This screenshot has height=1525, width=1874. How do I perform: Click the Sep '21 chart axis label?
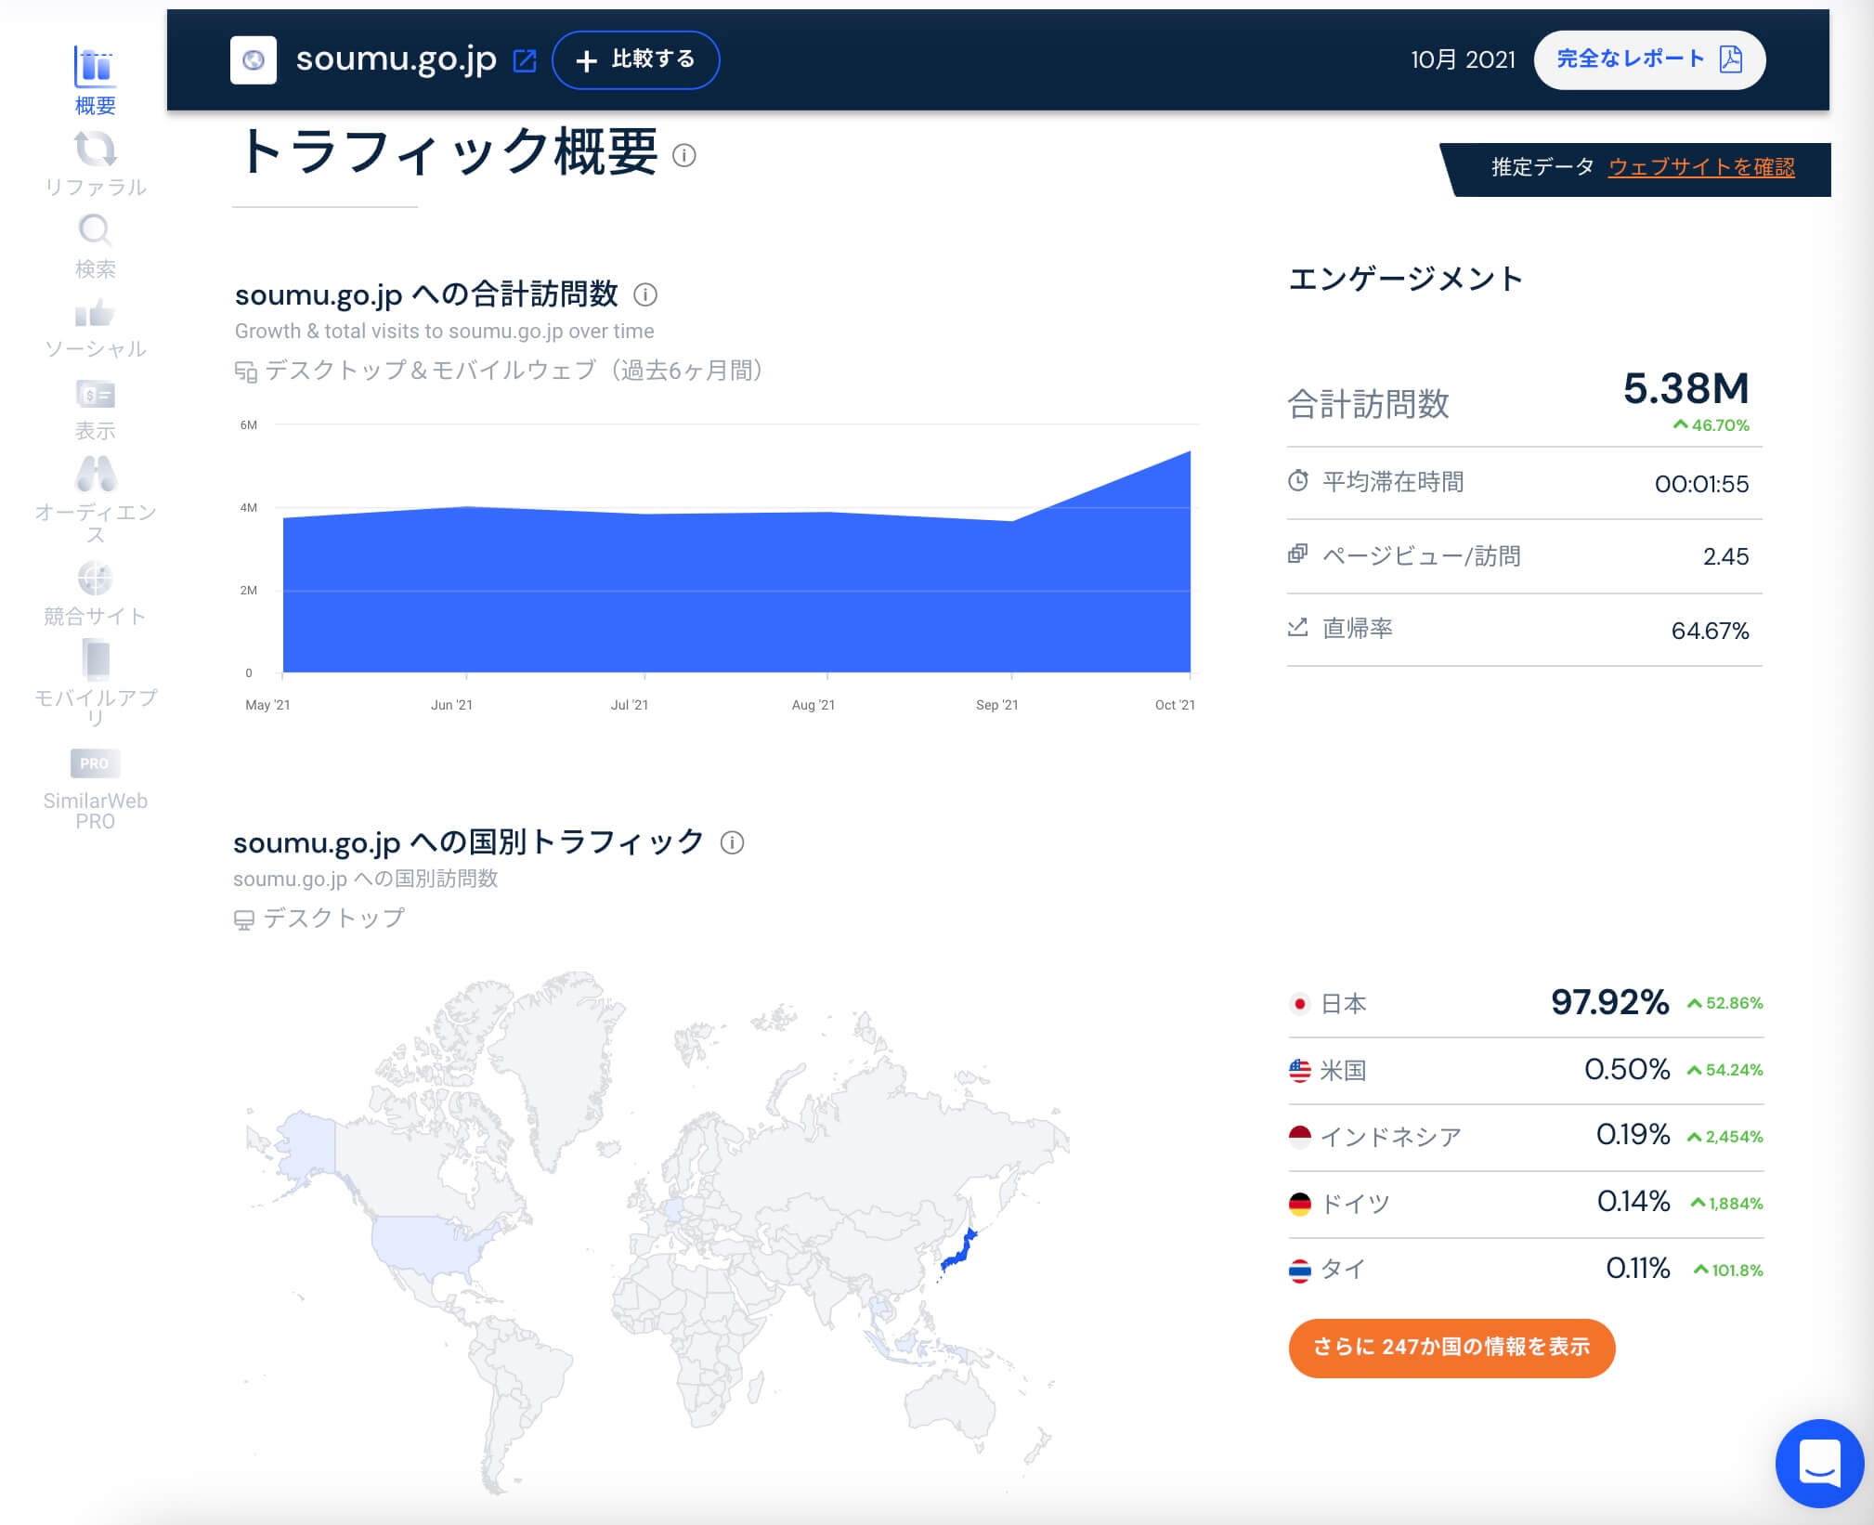click(996, 705)
